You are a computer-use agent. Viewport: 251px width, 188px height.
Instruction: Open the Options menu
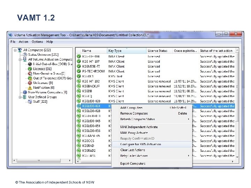[x=37, y=42]
